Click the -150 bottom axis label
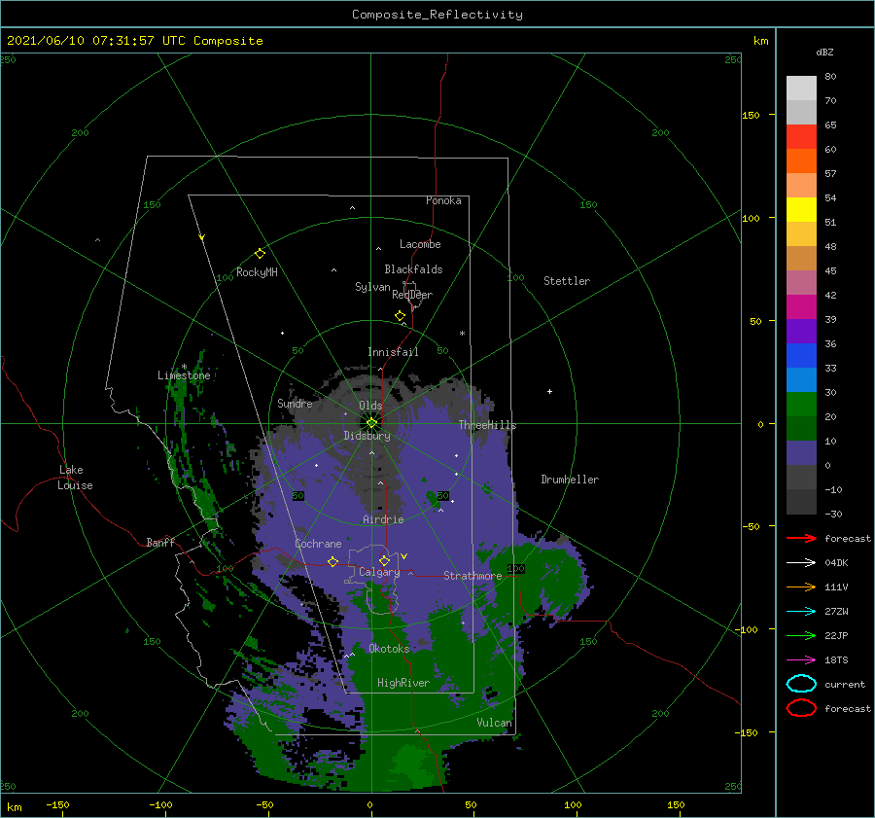This screenshot has width=875, height=818. tap(57, 804)
